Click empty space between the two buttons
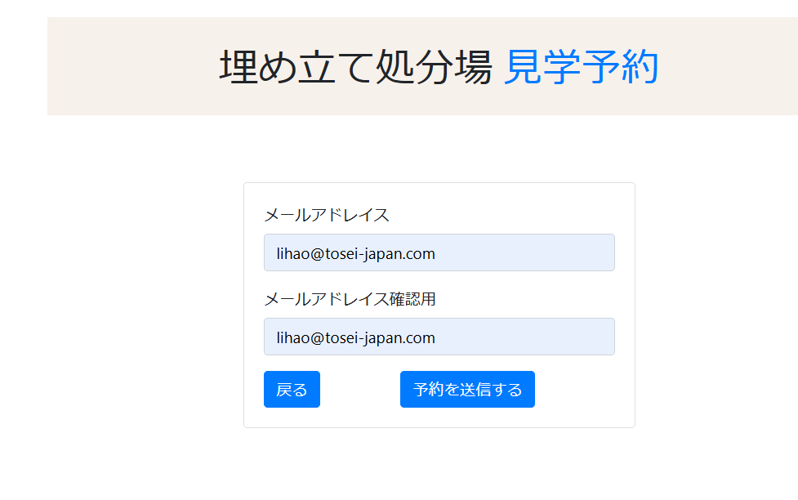798x500 pixels. pos(359,389)
